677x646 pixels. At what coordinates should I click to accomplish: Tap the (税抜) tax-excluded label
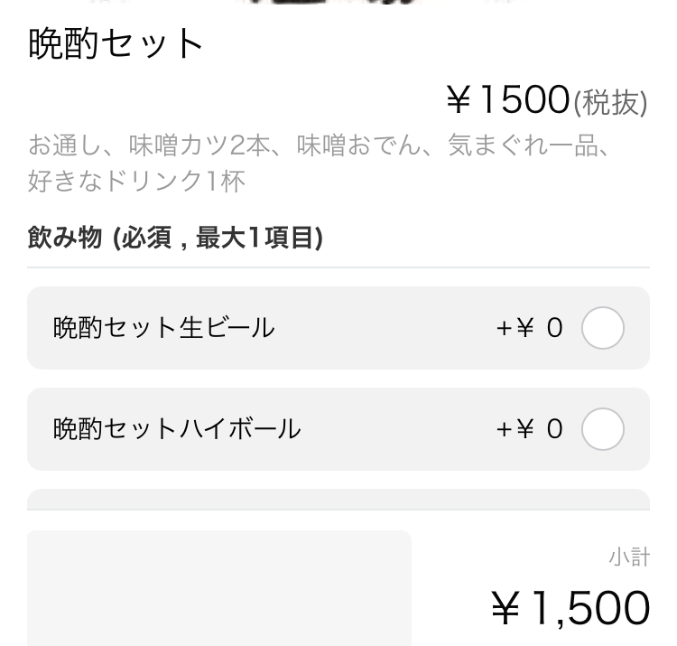tap(610, 104)
